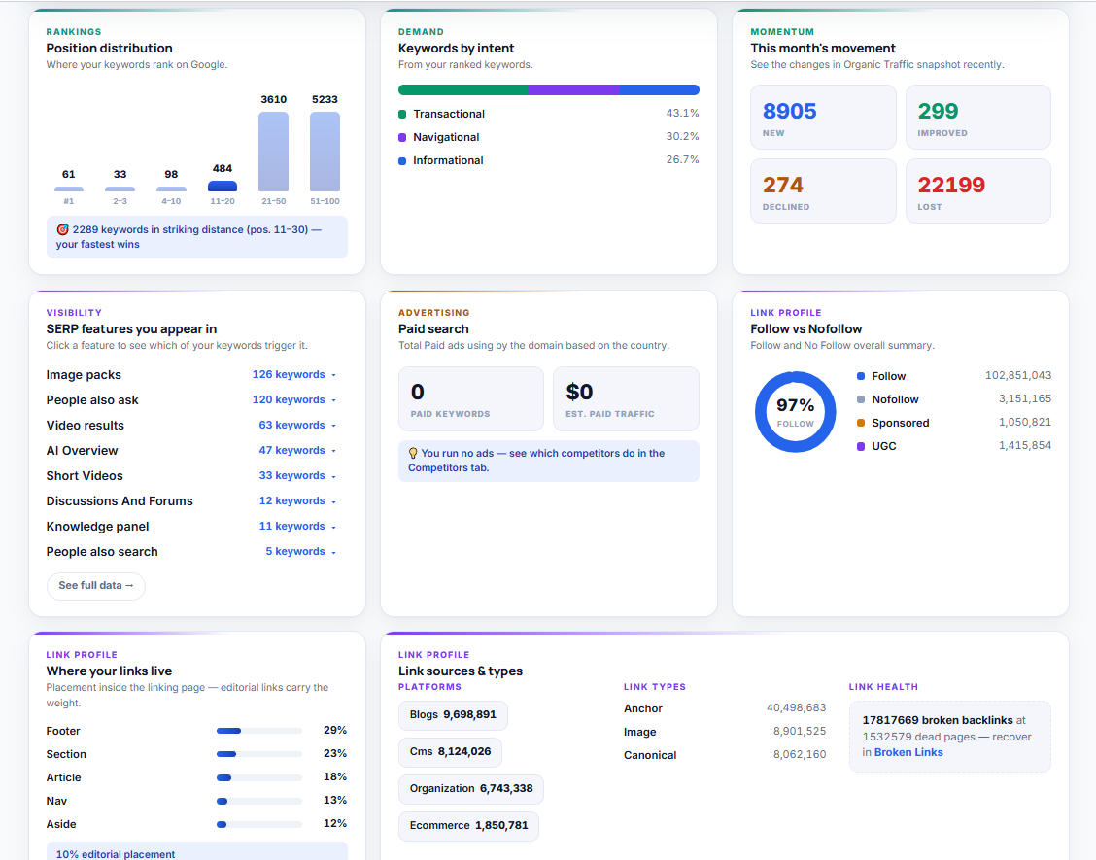Click the target emoji in striking distance note
Image resolution: width=1096 pixels, height=860 pixels.
(x=62, y=229)
